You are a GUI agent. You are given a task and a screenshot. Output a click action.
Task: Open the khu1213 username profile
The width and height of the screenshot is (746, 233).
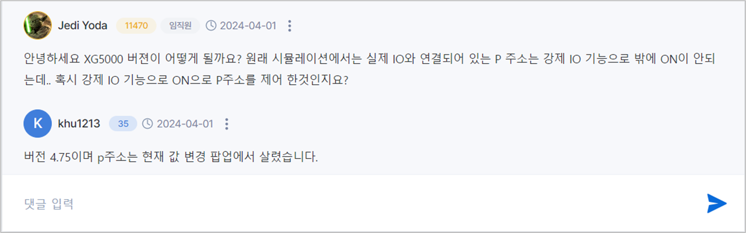(79, 124)
